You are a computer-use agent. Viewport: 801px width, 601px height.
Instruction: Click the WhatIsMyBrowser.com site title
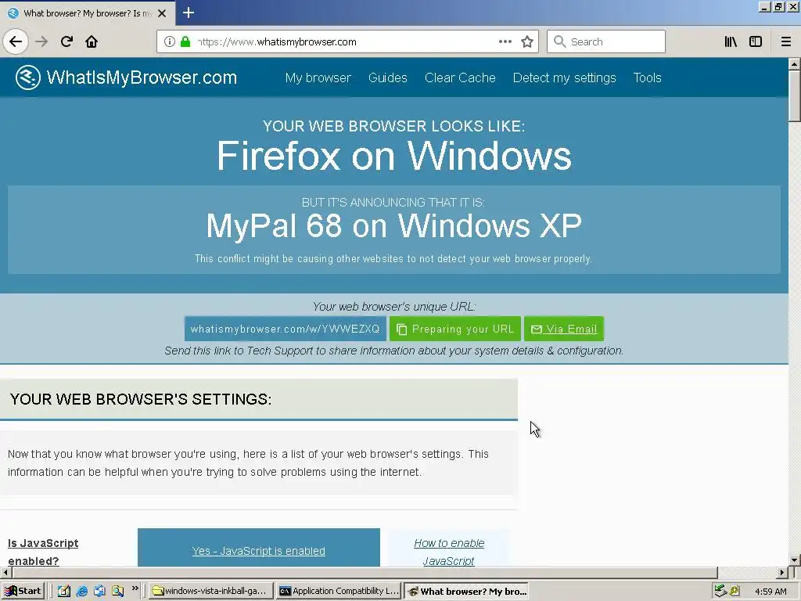click(142, 77)
